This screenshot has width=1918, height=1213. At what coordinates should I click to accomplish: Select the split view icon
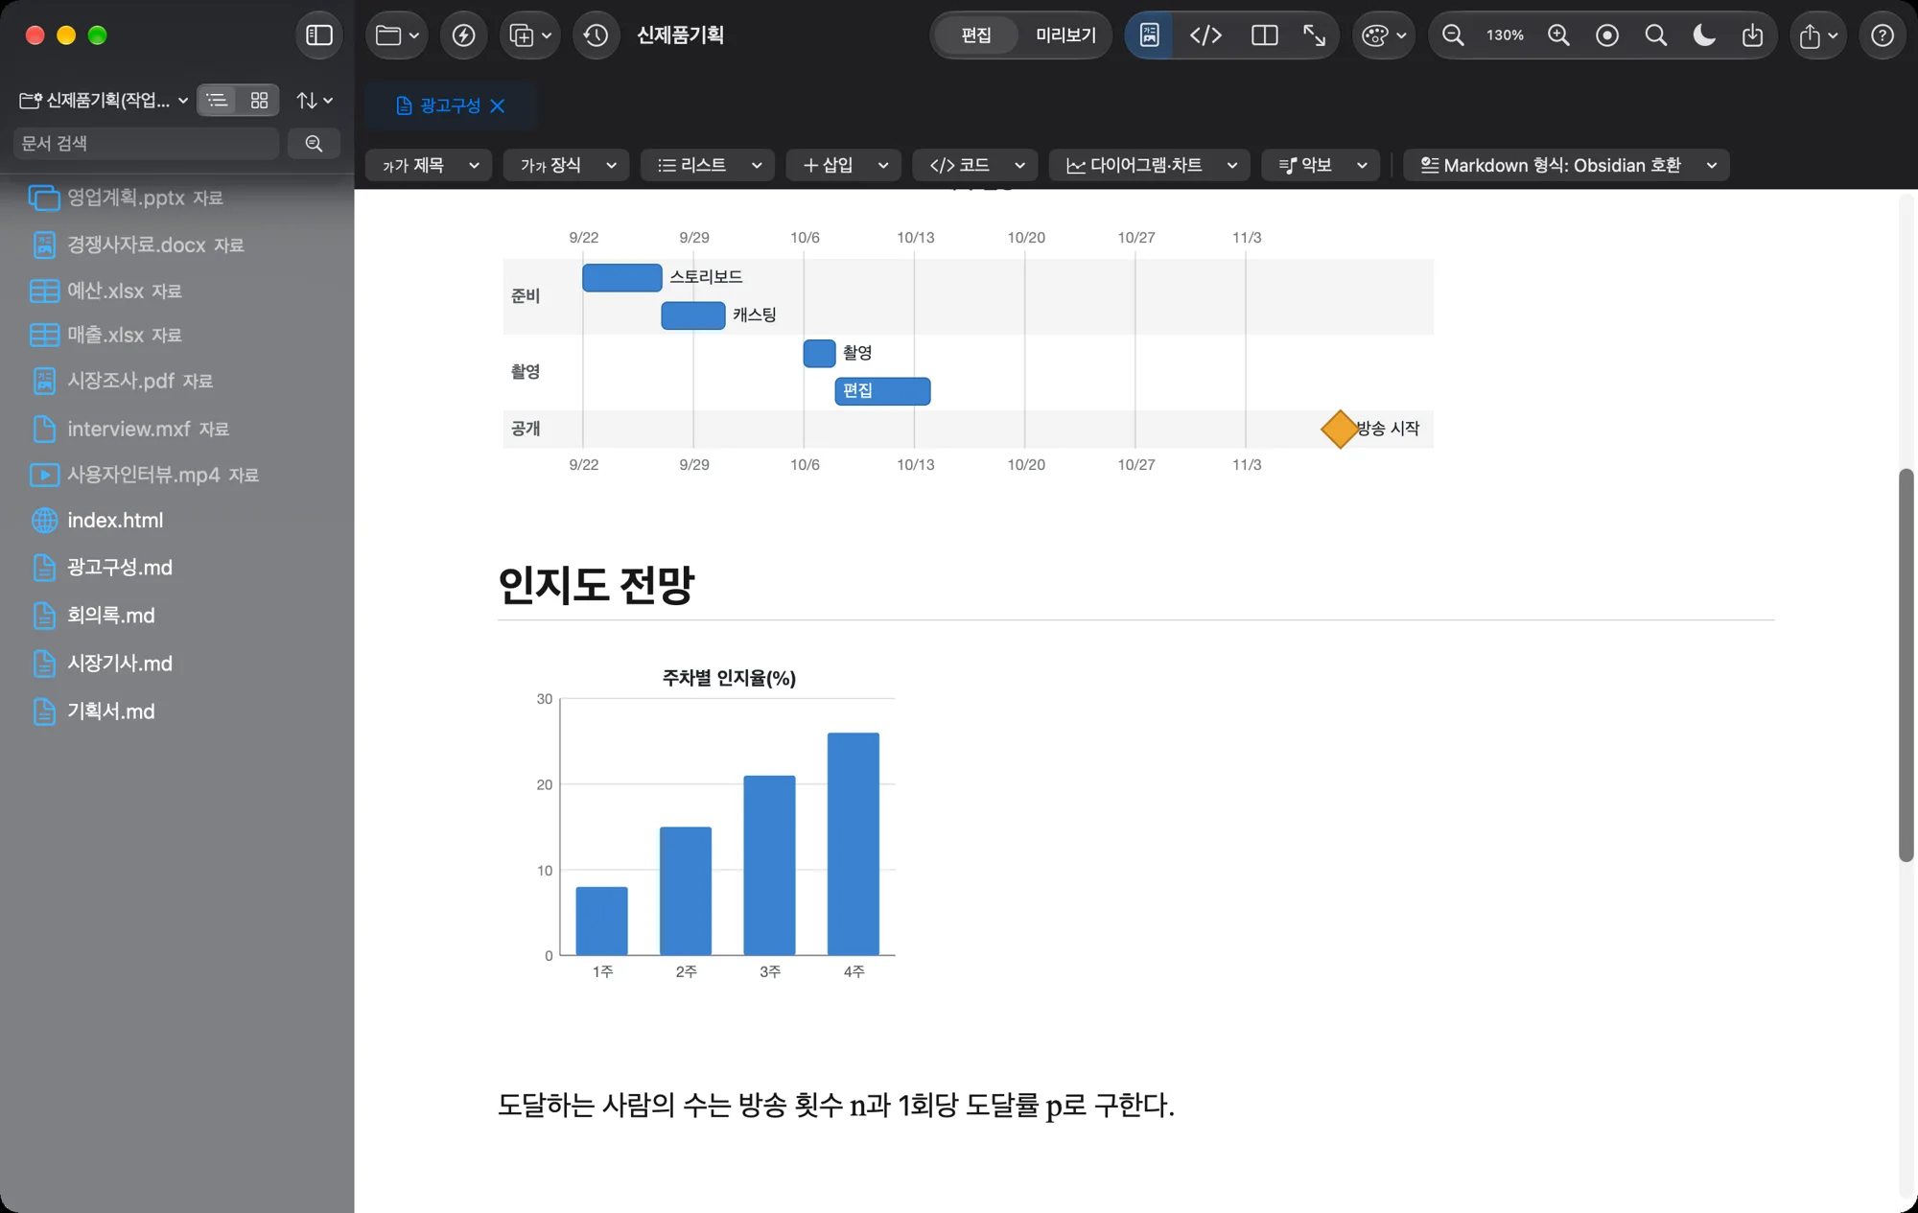(1264, 35)
